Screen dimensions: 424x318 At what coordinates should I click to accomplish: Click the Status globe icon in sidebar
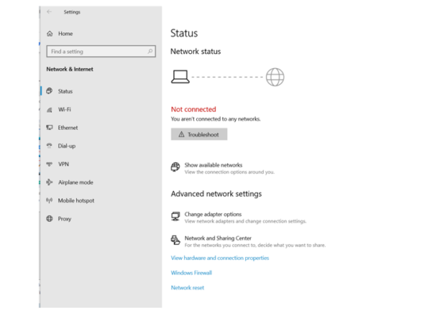point(49,90)
